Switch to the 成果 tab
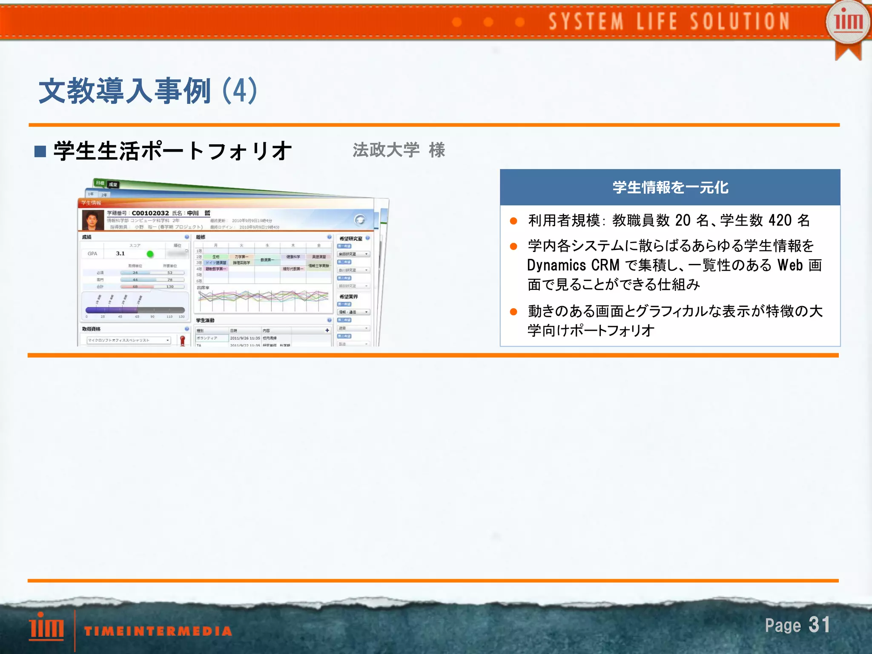The image size is (872, 654). (x=113, y=185)
